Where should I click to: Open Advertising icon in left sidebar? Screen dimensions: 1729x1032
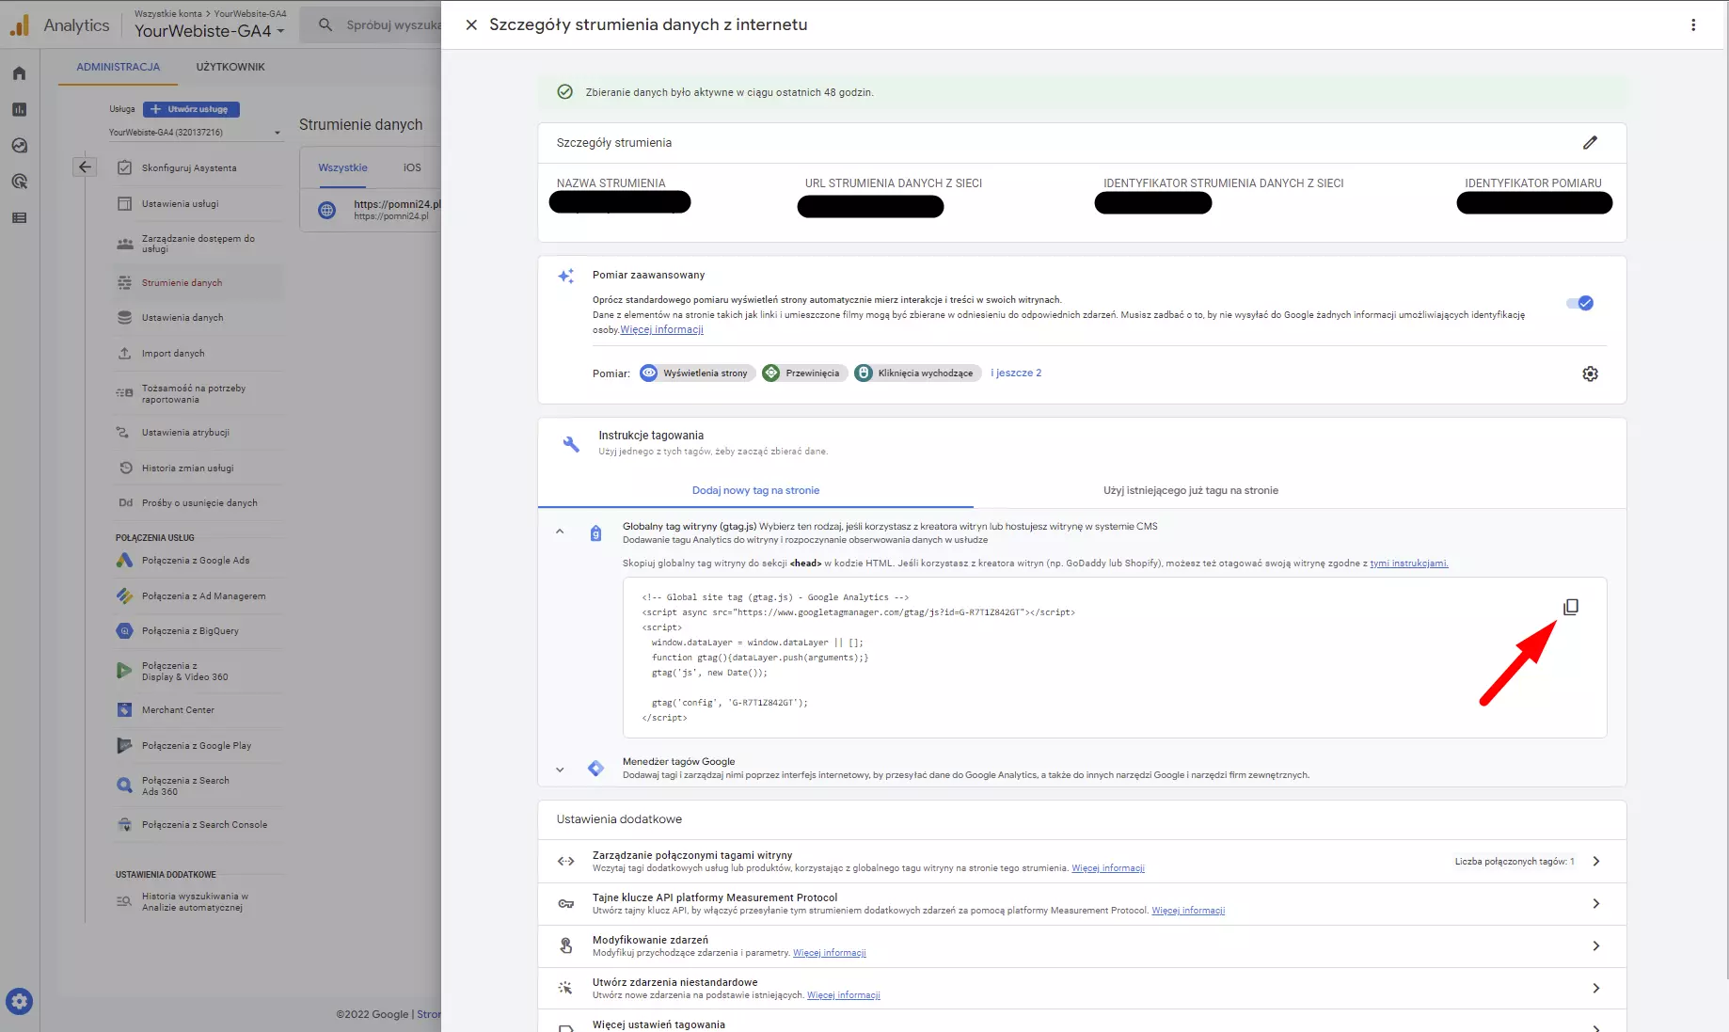[x=19, y=182]
